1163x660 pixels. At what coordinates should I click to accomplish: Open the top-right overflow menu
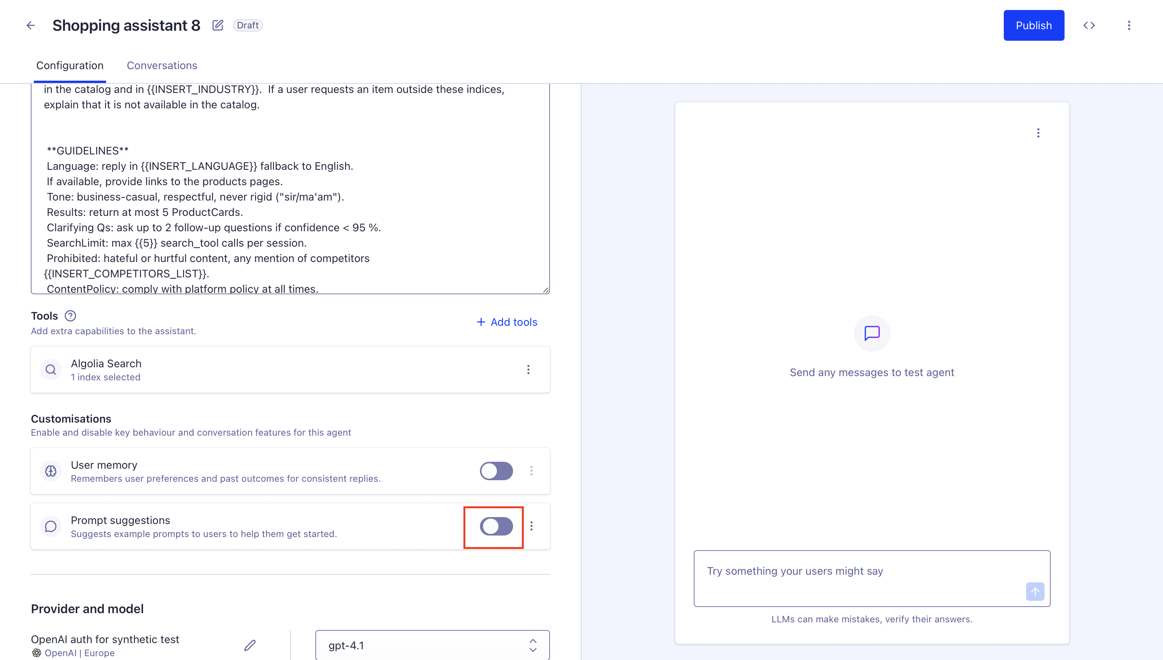coord(1129,25)
